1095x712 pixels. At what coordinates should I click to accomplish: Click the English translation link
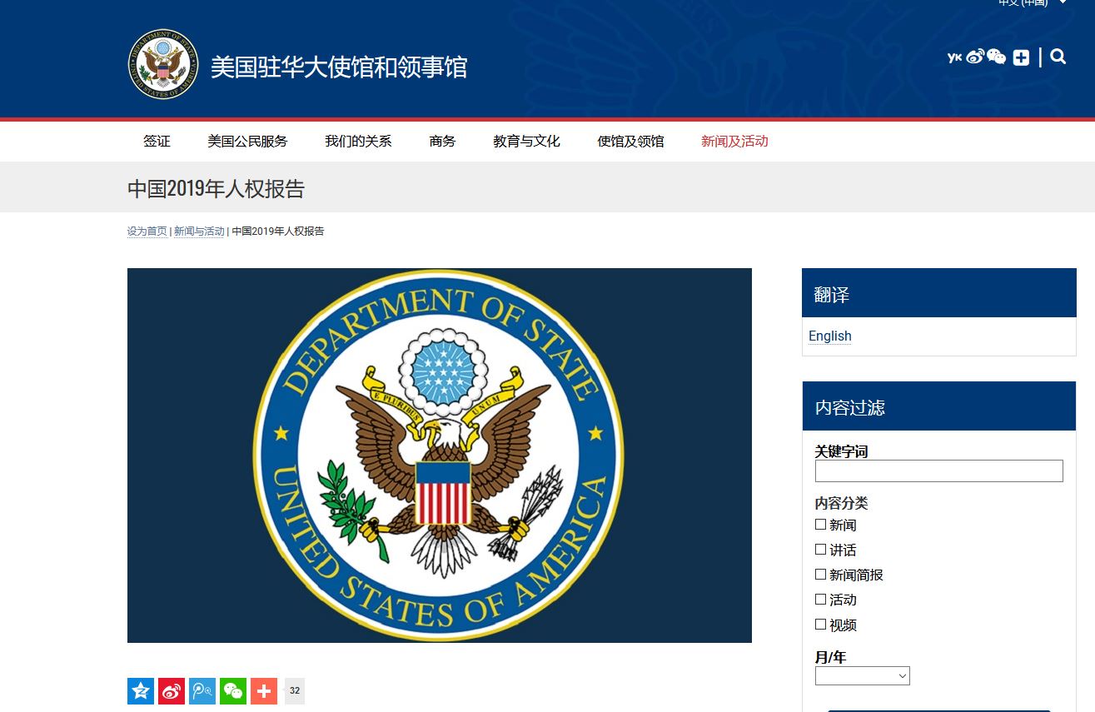[x=829, y=336]
